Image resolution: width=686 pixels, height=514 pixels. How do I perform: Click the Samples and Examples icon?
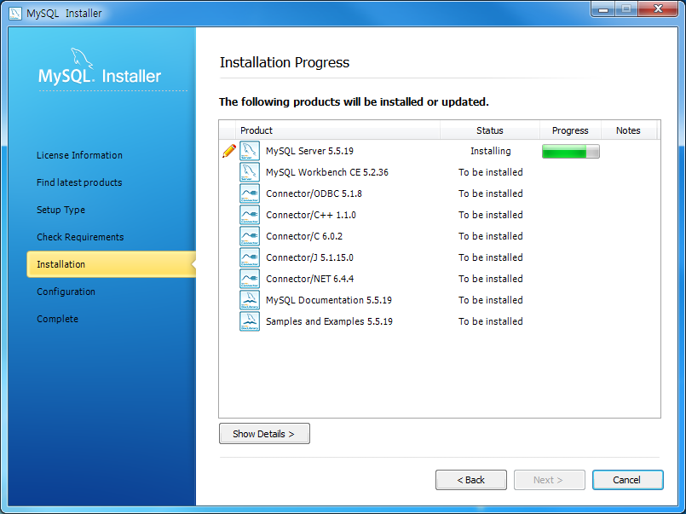(x=250, y=321)
